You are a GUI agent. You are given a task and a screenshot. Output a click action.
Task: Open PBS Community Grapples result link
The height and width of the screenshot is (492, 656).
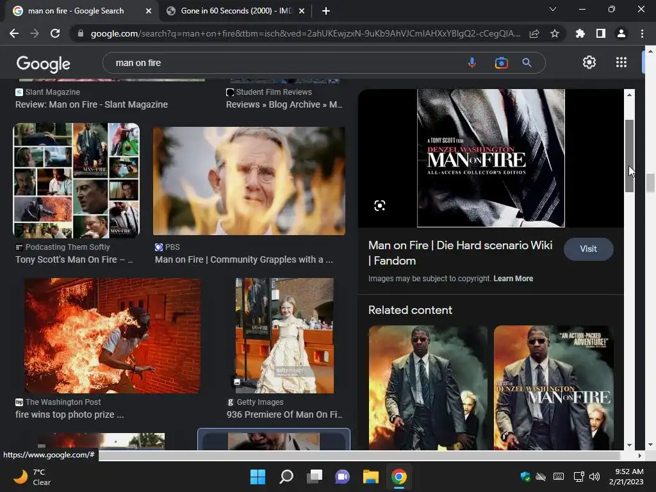point(244,260)
